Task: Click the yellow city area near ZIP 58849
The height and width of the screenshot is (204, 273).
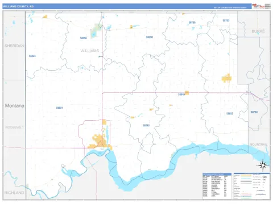Action: [x=187, y=93]
